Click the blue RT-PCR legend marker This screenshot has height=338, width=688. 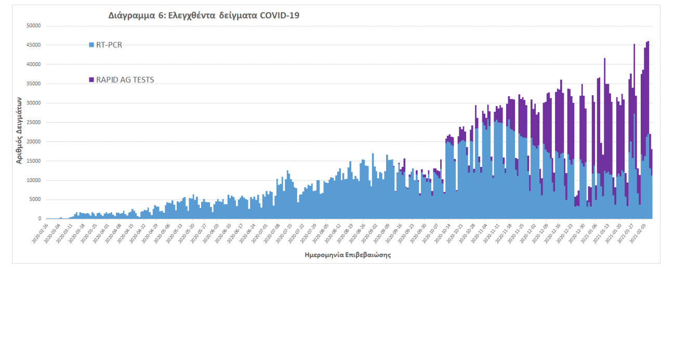pos(91,45)
